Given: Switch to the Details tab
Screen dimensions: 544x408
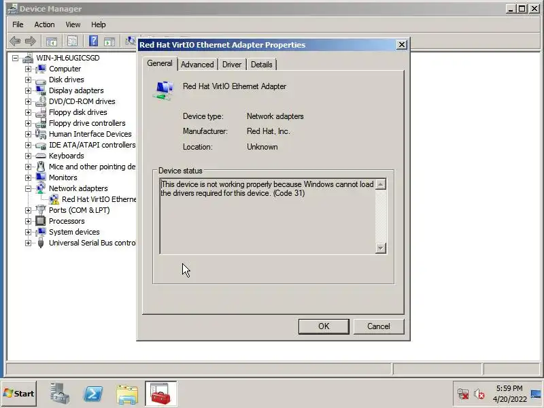Looking at the screenshot, I should point(262,65).
